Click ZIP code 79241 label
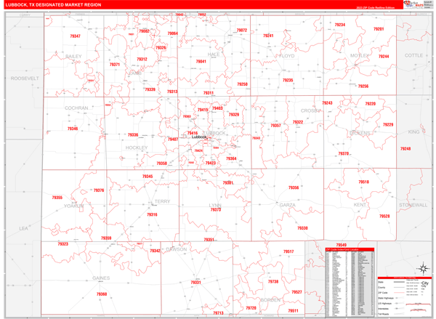 pos(268,36)
